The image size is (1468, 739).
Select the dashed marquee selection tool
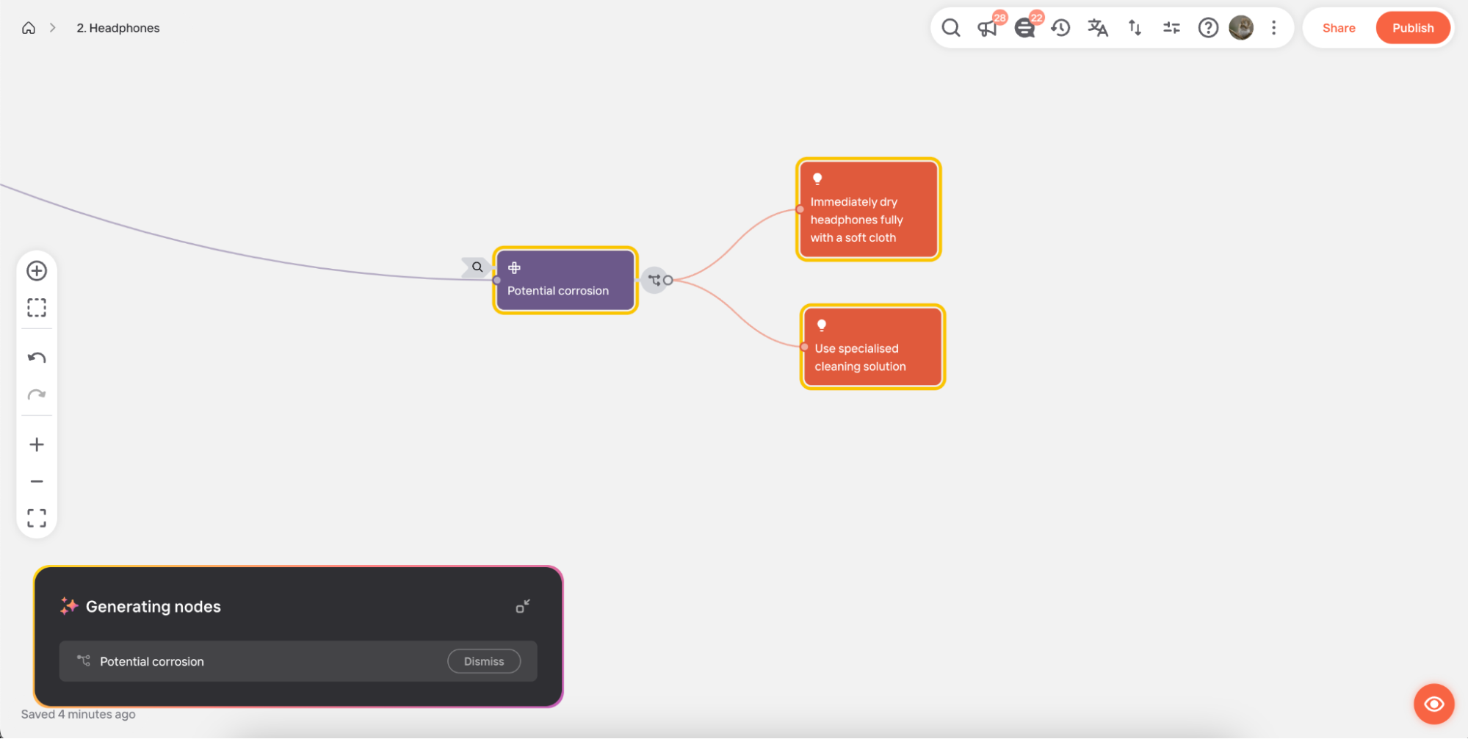tap(37, 307)
